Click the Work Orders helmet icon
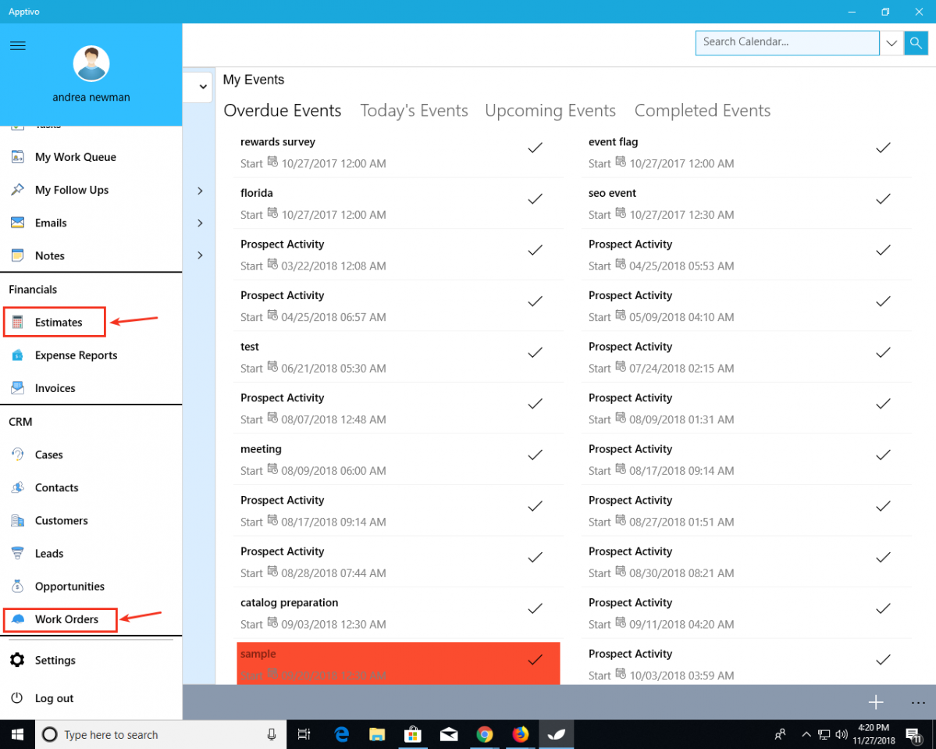 (18, 619)
